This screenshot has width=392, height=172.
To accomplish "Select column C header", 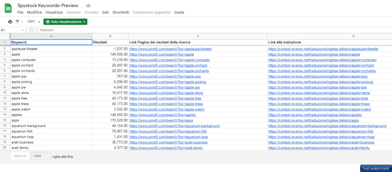I will coord(198,36).
